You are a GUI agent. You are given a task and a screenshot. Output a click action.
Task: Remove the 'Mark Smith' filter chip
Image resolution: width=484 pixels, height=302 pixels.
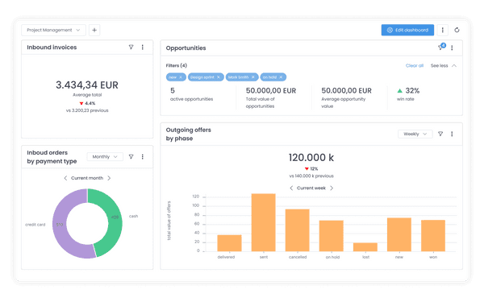click(253, 77)
